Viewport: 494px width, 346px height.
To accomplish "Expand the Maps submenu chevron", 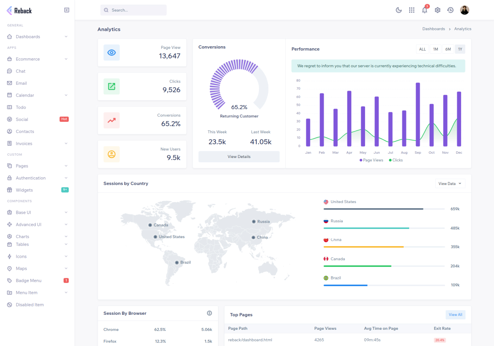I will pos(66,269).
